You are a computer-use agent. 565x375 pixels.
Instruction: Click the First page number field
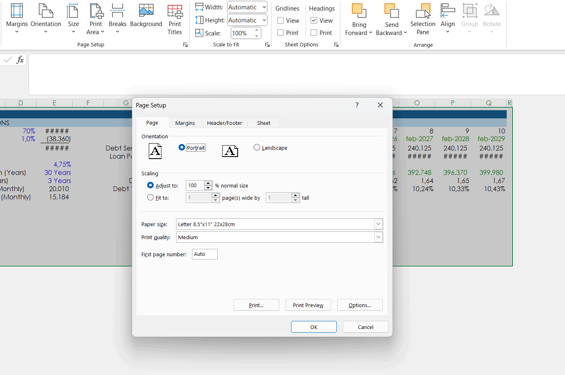[205, 254]
